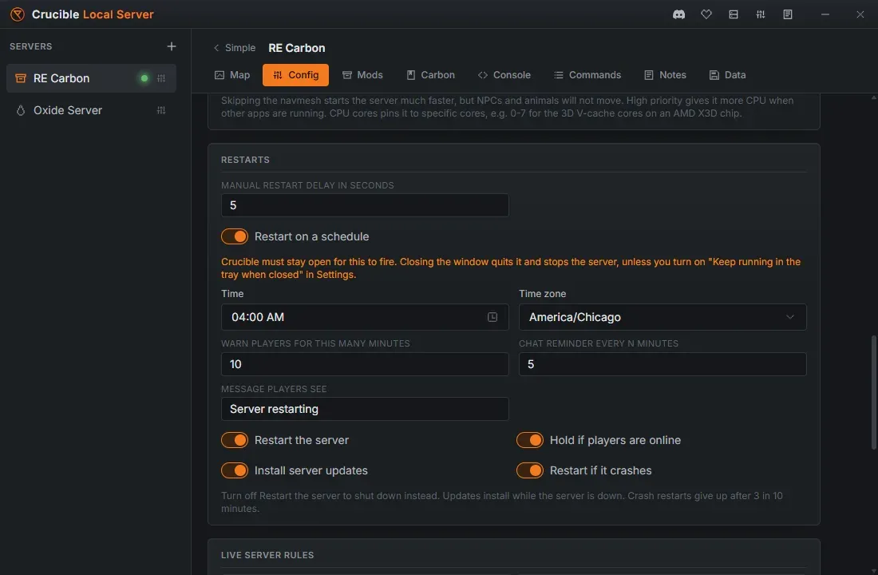Image resolution: width=878 pixels, height=575 pixels.
Task: Open the Commands tab
Action: click(587, 75)
